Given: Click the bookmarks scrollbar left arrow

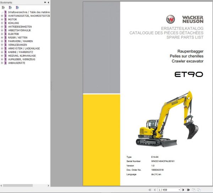Looking at the screenshot, I should (x=1, y=186).
